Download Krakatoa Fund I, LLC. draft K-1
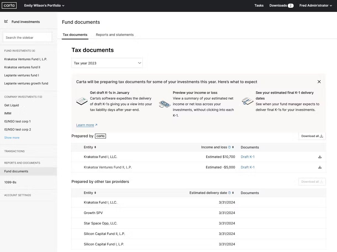The height and width of the screenshot is (252, 337). coord(320,157)
